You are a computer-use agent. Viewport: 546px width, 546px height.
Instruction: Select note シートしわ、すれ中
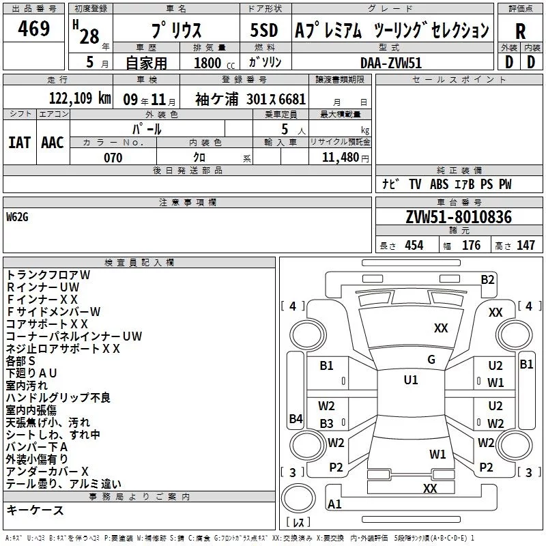coord(53,435)
